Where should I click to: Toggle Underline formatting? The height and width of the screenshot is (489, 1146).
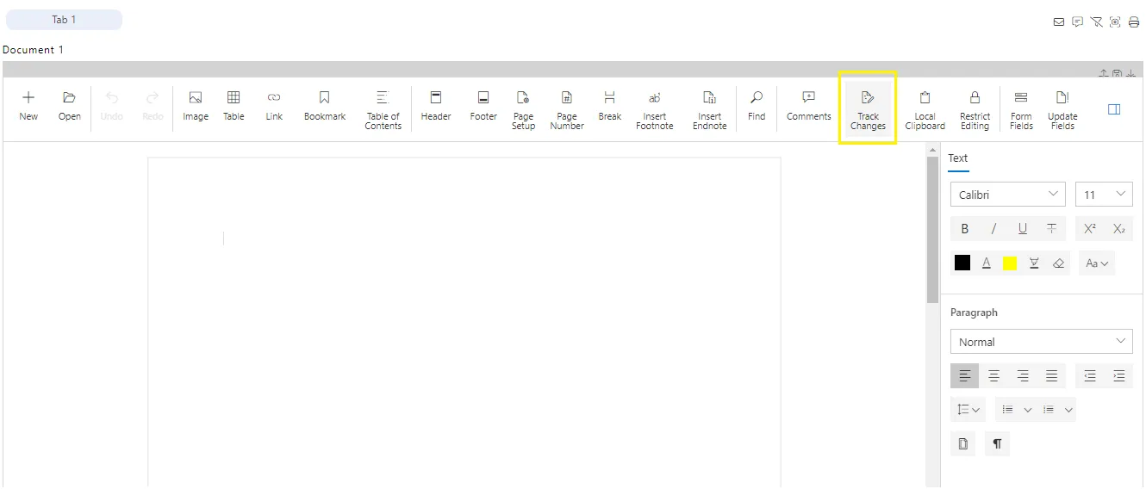click(1023, 228)
